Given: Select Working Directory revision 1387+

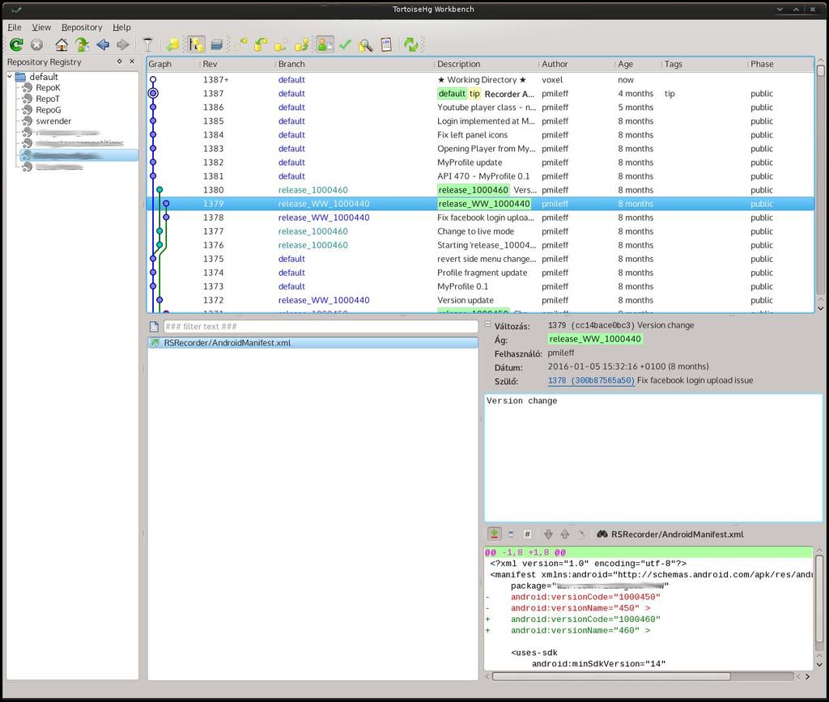Looking at the screenshot, I should (x=480, y=80).
